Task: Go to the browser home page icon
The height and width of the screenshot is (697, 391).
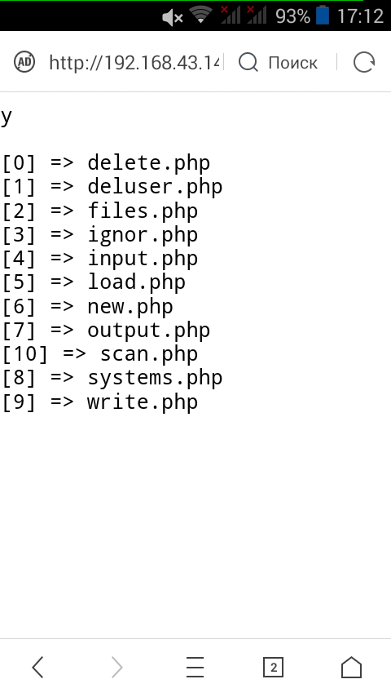Action: [351, 668]
